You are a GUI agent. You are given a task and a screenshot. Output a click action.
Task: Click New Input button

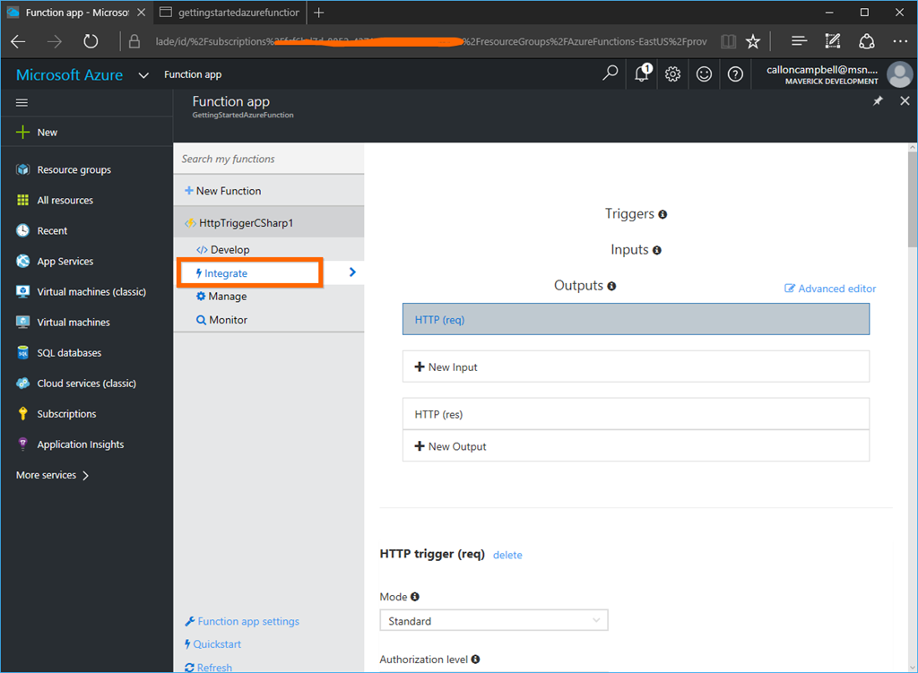tap(636, 367)
